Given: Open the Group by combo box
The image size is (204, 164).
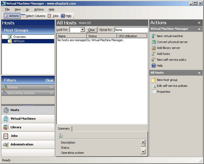Looking at the screenshot, I should point(131,30).
